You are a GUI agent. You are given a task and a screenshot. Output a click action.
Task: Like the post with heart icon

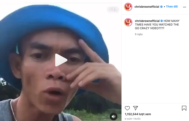pyautogui.click(x=127, y=108)
